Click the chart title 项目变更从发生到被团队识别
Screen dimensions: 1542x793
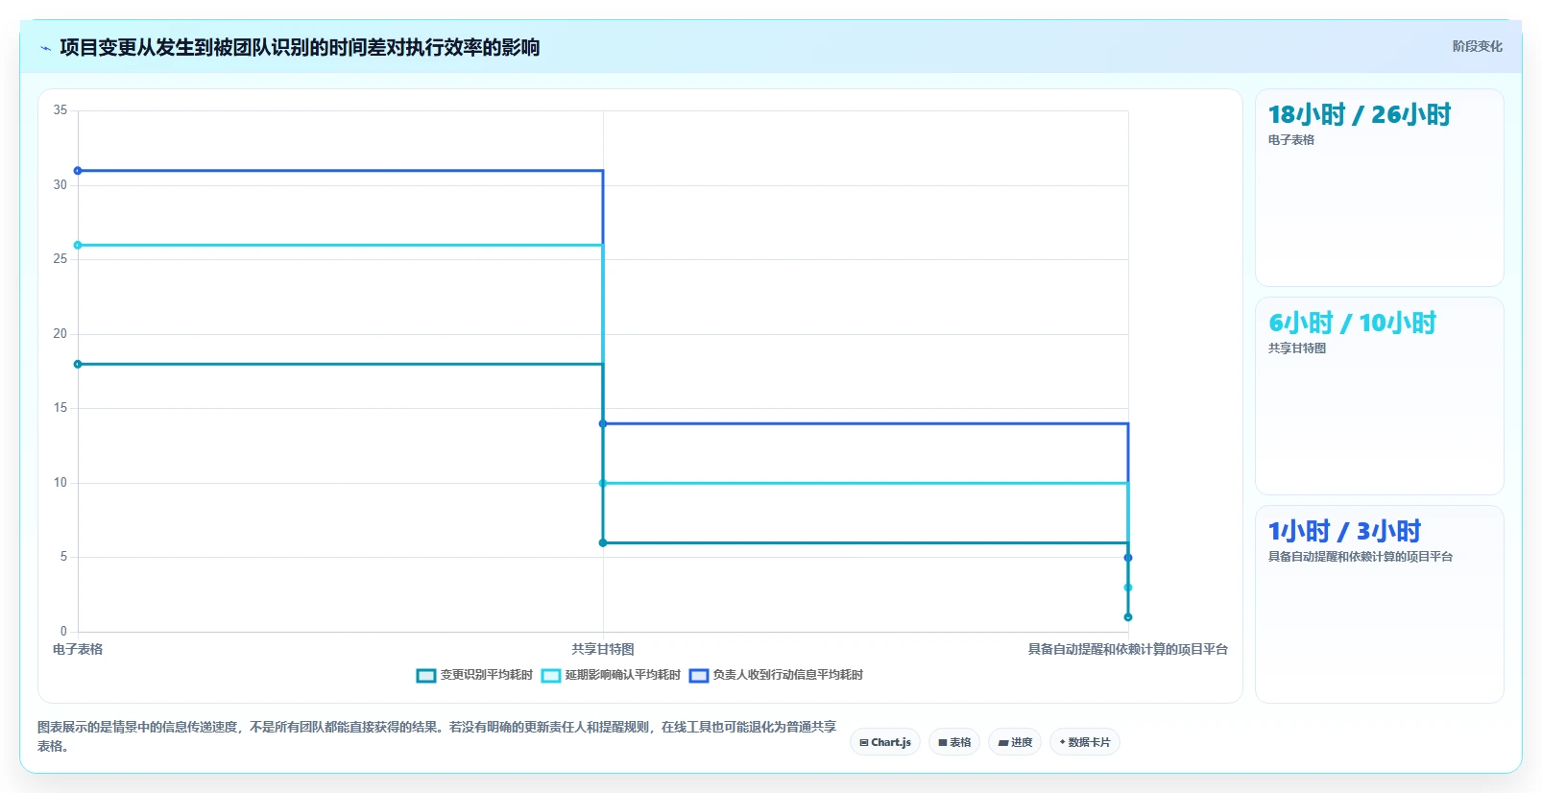click(300, 47)
